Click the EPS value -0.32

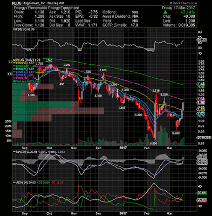93,17
